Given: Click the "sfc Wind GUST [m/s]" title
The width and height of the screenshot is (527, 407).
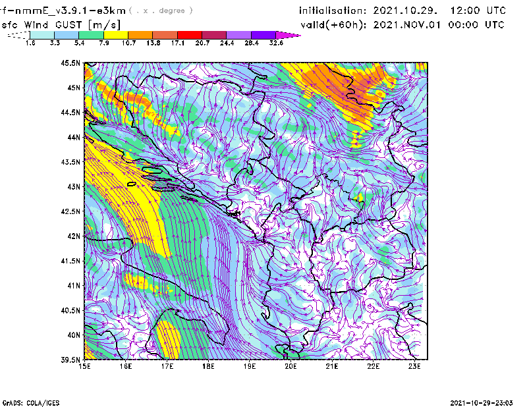Looking at the screenshot, I should pos(61,25).
